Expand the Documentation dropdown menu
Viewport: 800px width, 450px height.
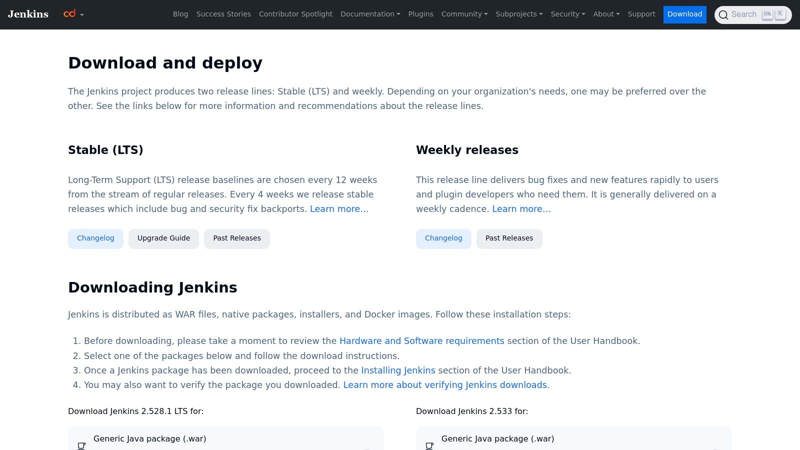point(370,14)
